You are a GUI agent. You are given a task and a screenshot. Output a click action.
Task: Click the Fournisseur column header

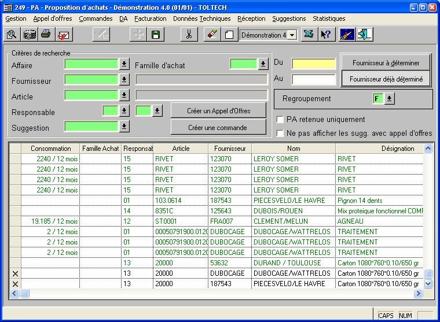point(230,149)
